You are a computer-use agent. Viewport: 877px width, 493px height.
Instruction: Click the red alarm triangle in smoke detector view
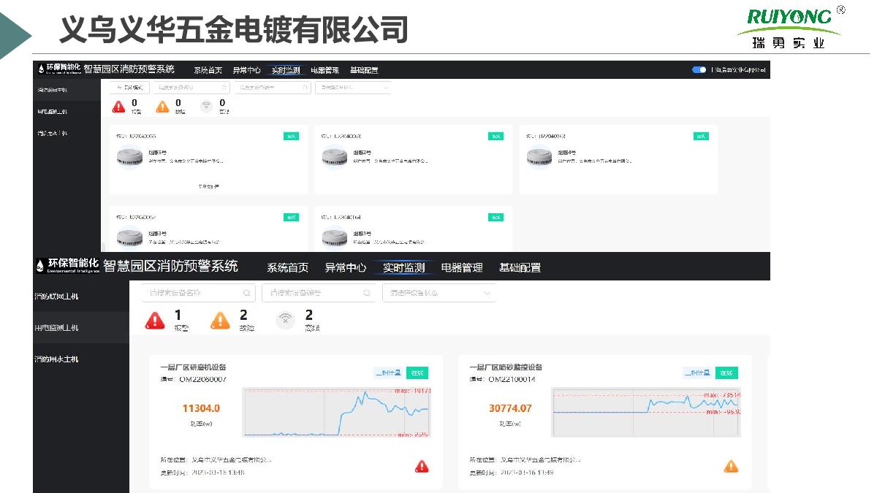pyautogui.click(x=118, y=107)
